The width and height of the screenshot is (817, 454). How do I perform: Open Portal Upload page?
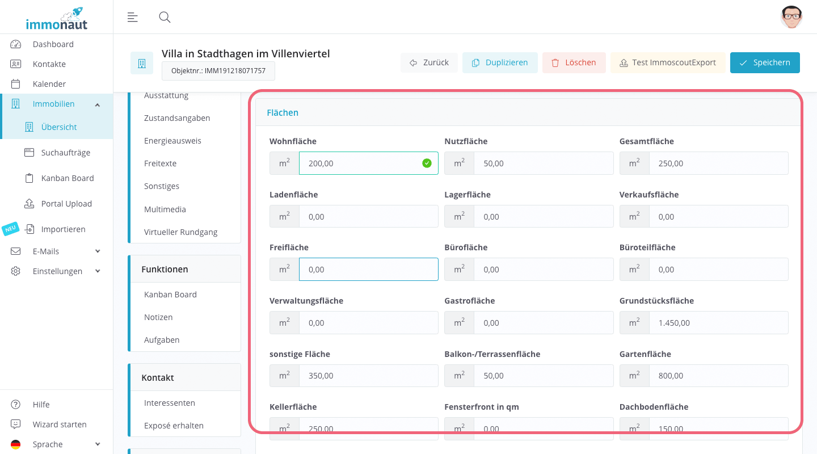point(66,204)
